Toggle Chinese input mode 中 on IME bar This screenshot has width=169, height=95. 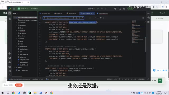[x=158, y=70]
